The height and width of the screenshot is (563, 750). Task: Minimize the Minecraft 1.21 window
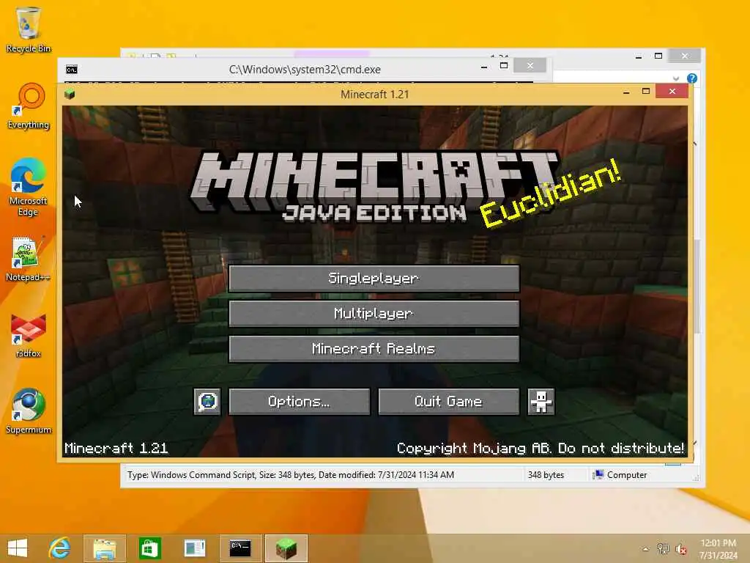tap(626, 92)
